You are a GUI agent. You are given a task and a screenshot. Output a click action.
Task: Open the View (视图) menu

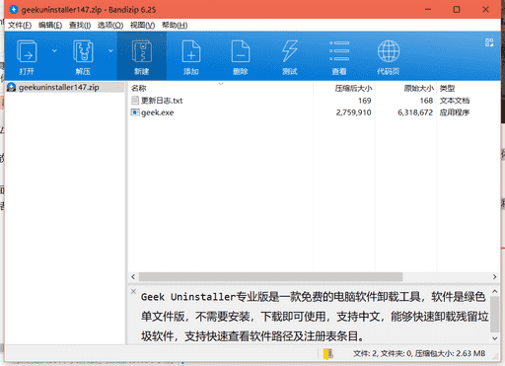(142, 25)
